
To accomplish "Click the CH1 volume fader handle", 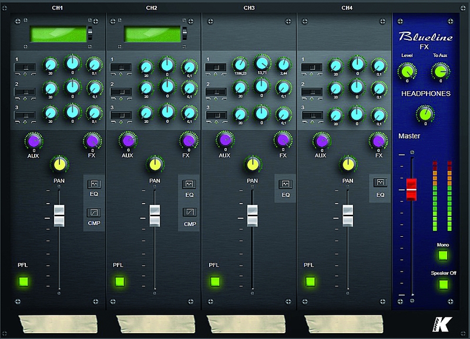I will coord(59,216).
